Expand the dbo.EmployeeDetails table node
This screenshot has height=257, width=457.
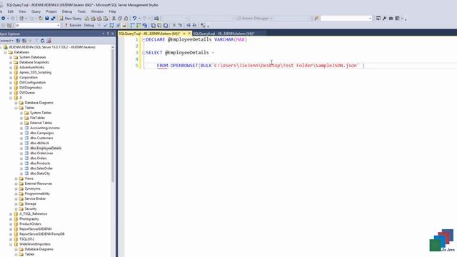click(21, 148)
